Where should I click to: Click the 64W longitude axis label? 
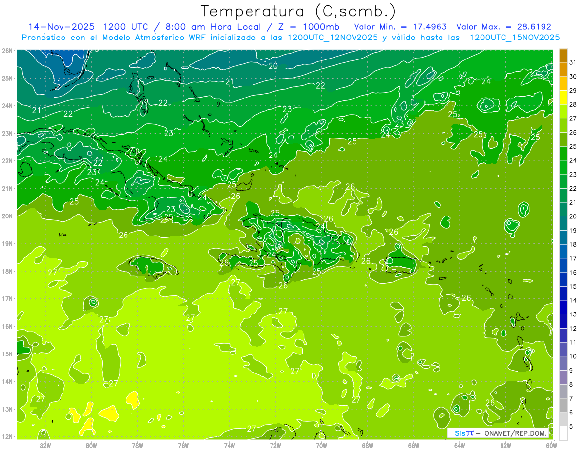[x=460, y=445]
